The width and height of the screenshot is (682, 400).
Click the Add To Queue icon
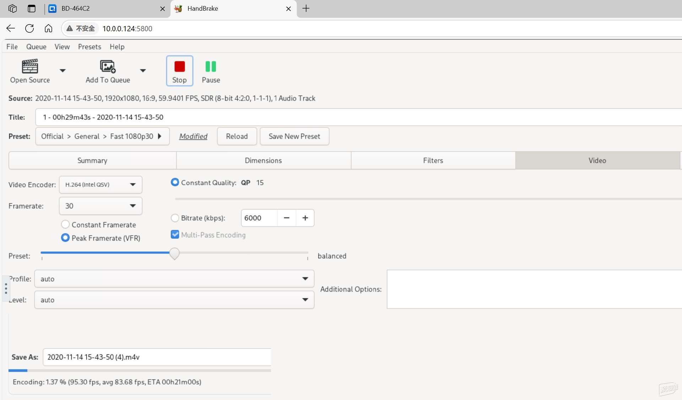(108, 66)
